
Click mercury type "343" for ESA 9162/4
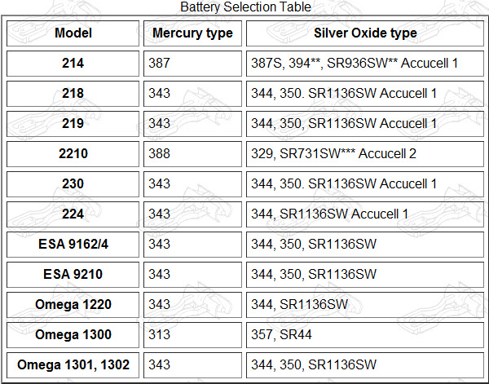(x=192, y=245)
